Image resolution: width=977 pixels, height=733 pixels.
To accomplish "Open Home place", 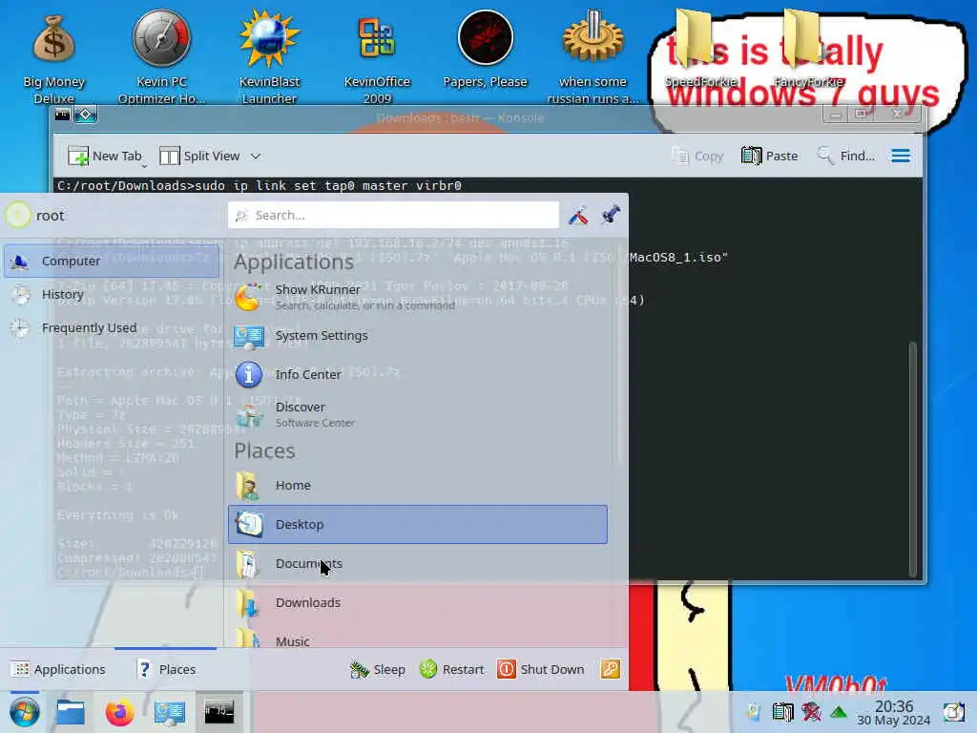I will point(418,486).
